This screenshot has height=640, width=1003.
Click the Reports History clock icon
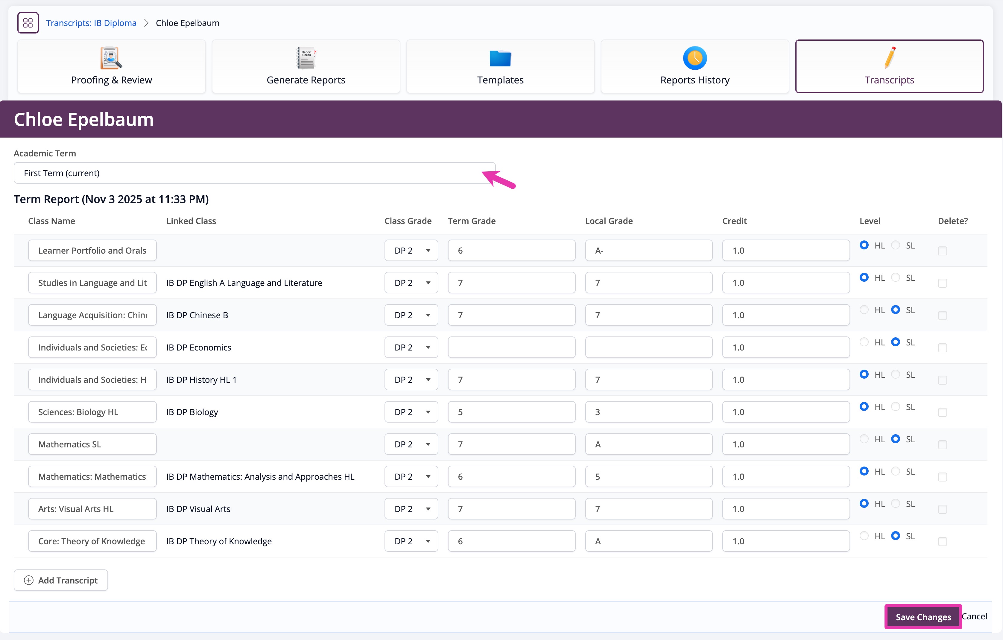pyautogui.click(x=694, y=58)
